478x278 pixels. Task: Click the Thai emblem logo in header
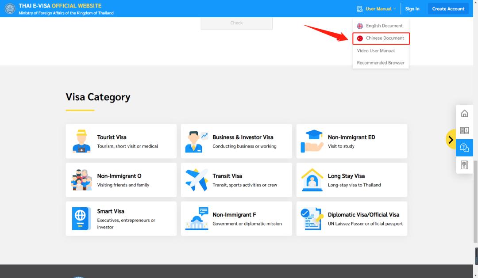point(10,8)
